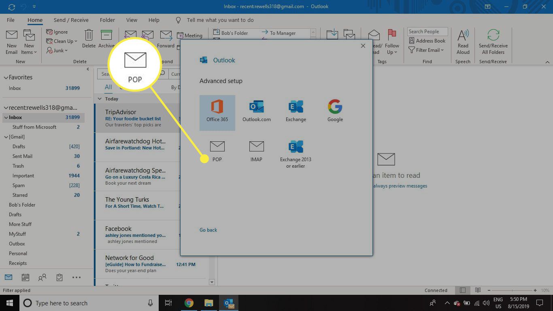This screenshot has height=311, width=553.
Task: Create a New Email
Action: [11, 42]
